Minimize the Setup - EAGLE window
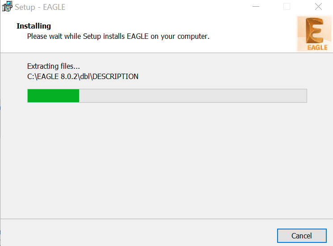The image size is (333, 246). coord(256,7)
